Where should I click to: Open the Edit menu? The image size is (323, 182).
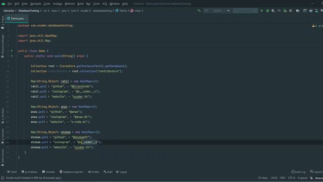click(17, 4)
